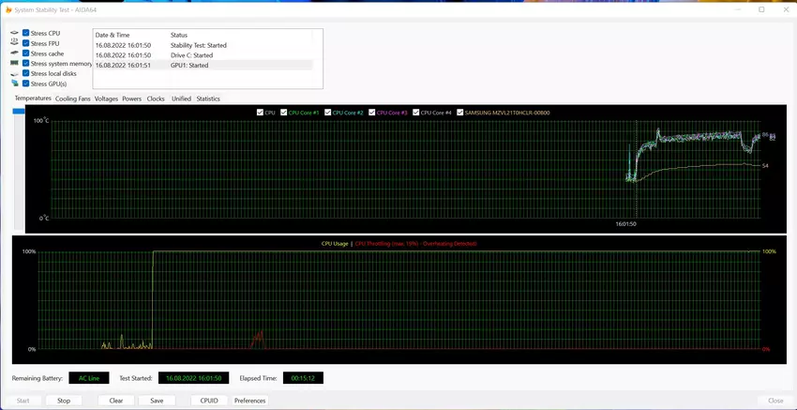Open the CPUID panel button
This screenshot has height=410, width=797.
(x=209, y=401)
